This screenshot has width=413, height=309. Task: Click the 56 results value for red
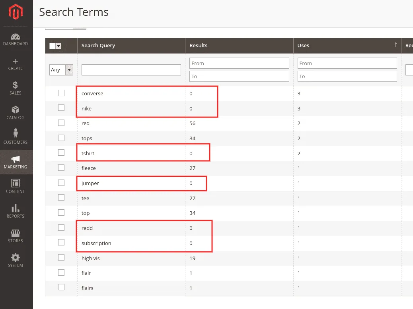pyautogui.click(x=192, y=124)
